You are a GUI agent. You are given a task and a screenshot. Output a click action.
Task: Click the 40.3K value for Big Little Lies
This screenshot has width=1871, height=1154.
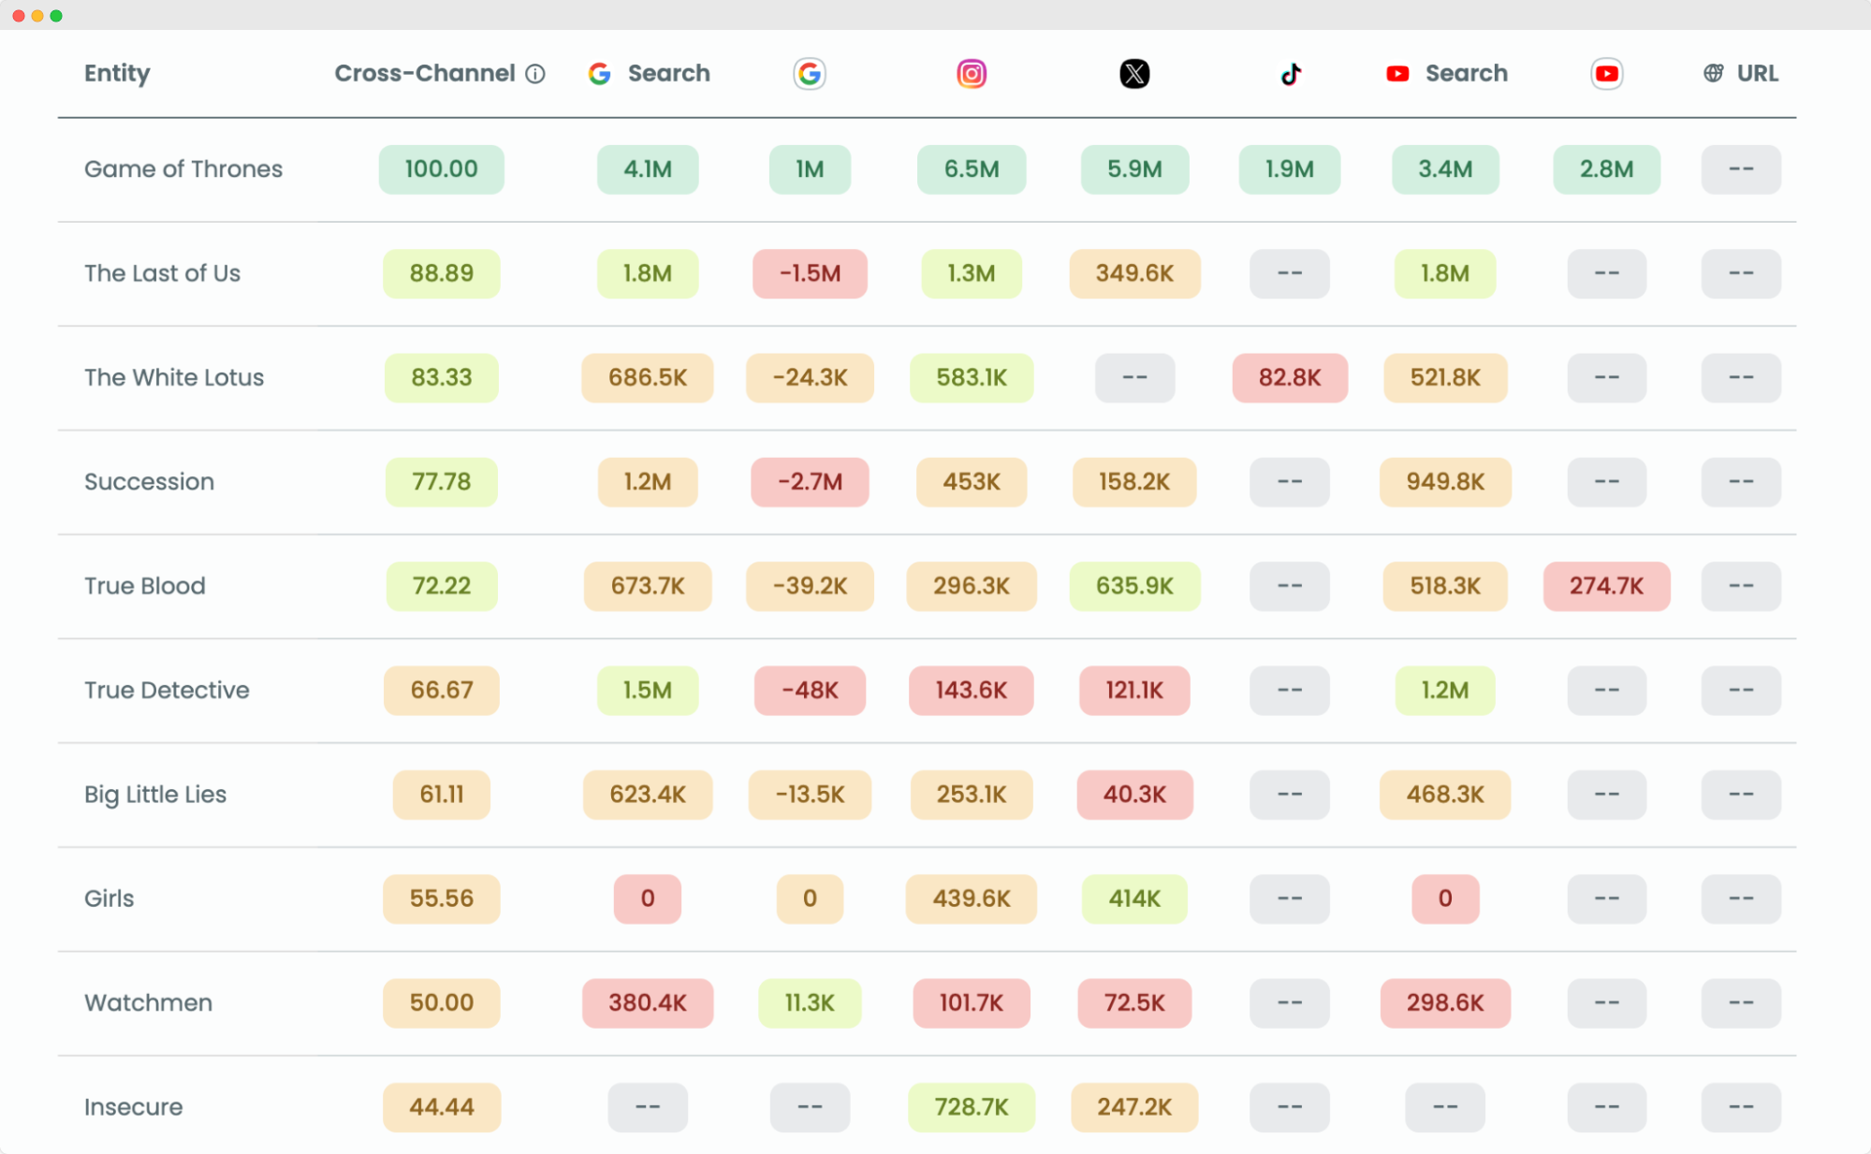pyautogui.click(x=1134, y=795)
